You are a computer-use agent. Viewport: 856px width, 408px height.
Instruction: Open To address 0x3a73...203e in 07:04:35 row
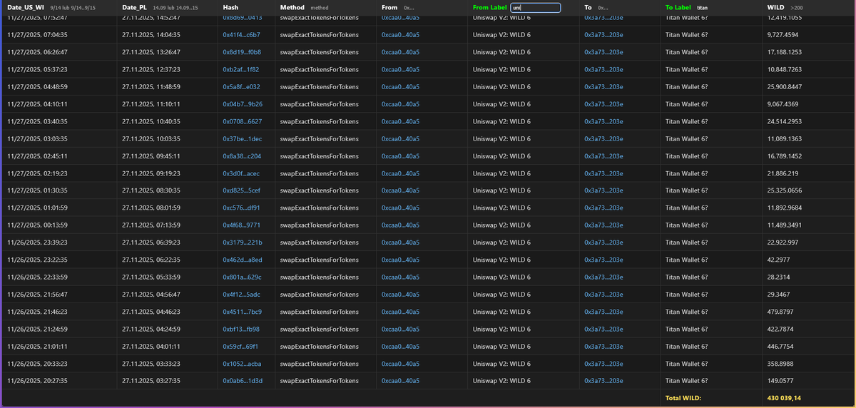[x=603, y=34]
